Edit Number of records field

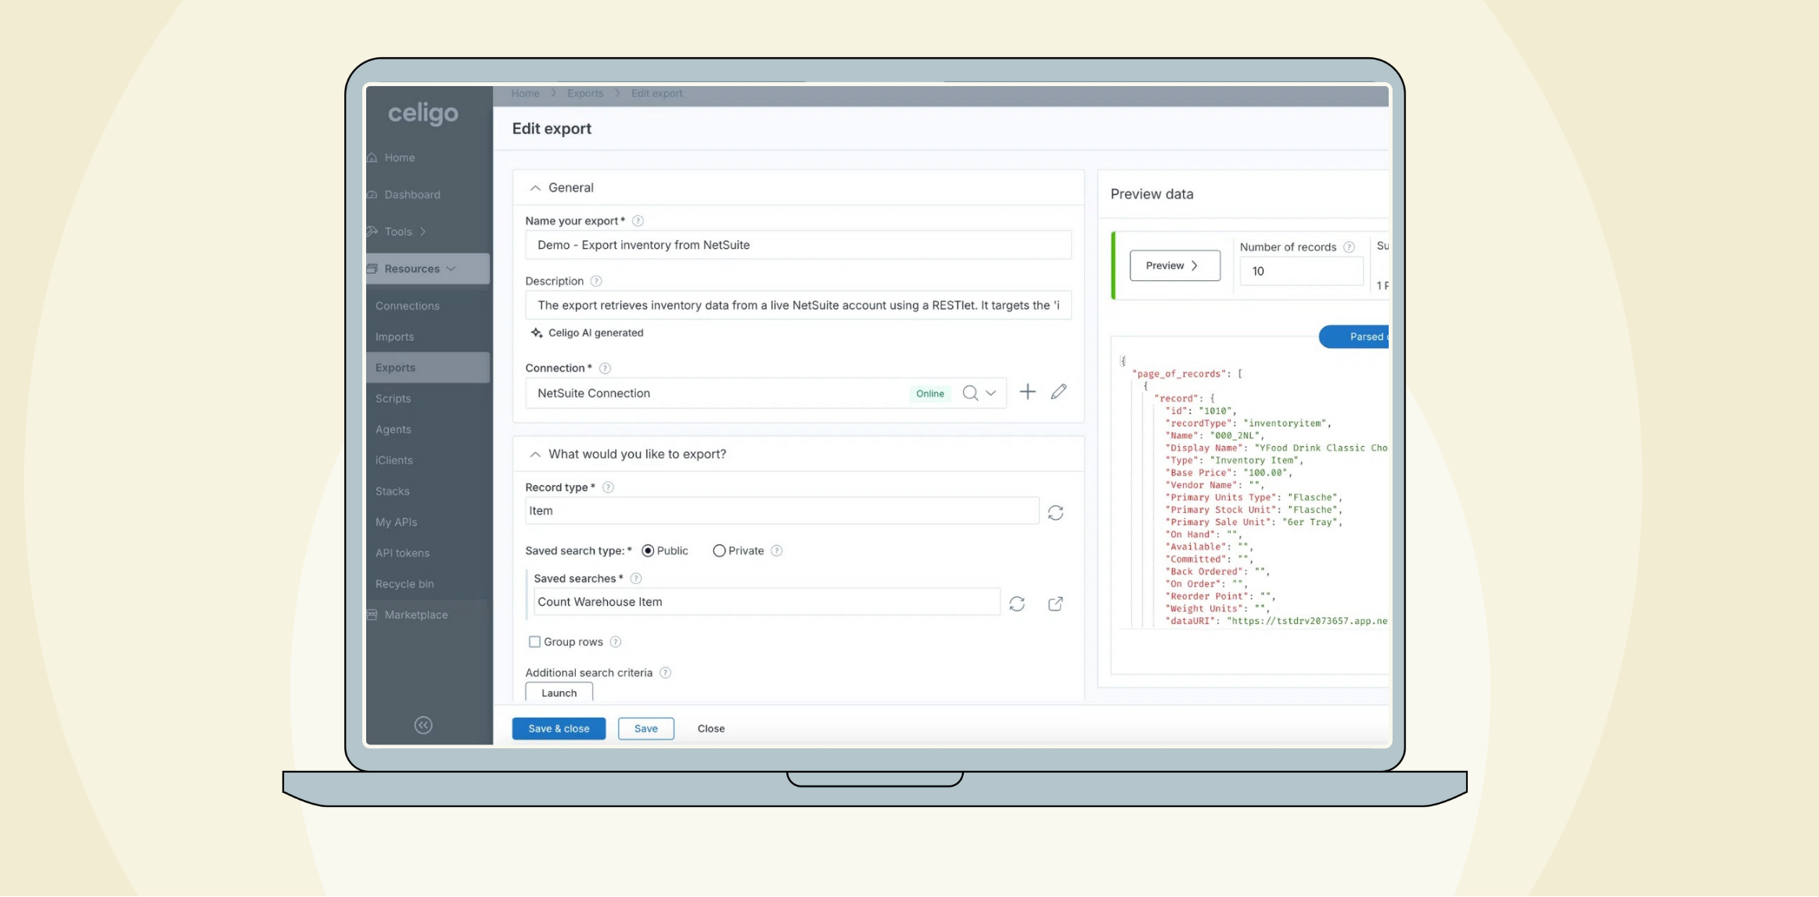point(1302,272)
